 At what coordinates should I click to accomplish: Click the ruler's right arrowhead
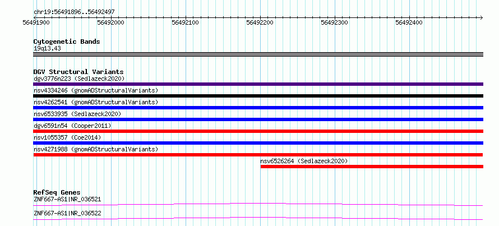[x=481, y=17]
